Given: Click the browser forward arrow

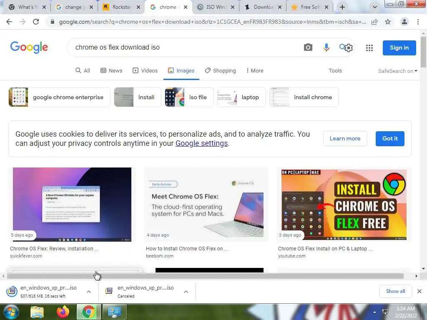Looking at the screenshot, I should 23,22.
